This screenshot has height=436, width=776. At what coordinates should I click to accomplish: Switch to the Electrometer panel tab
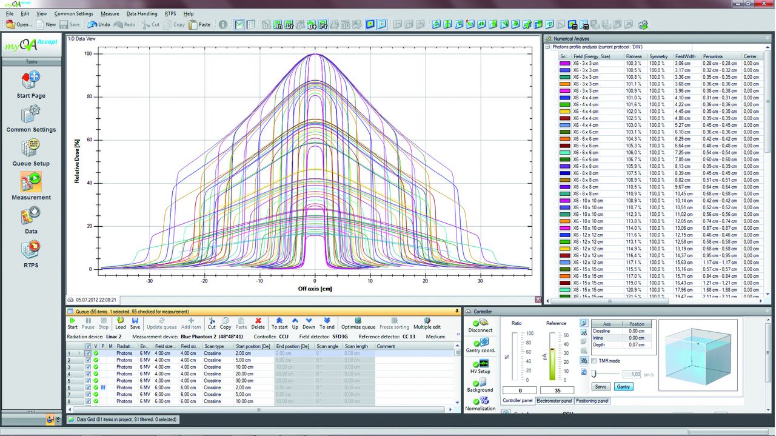point(555,400)
